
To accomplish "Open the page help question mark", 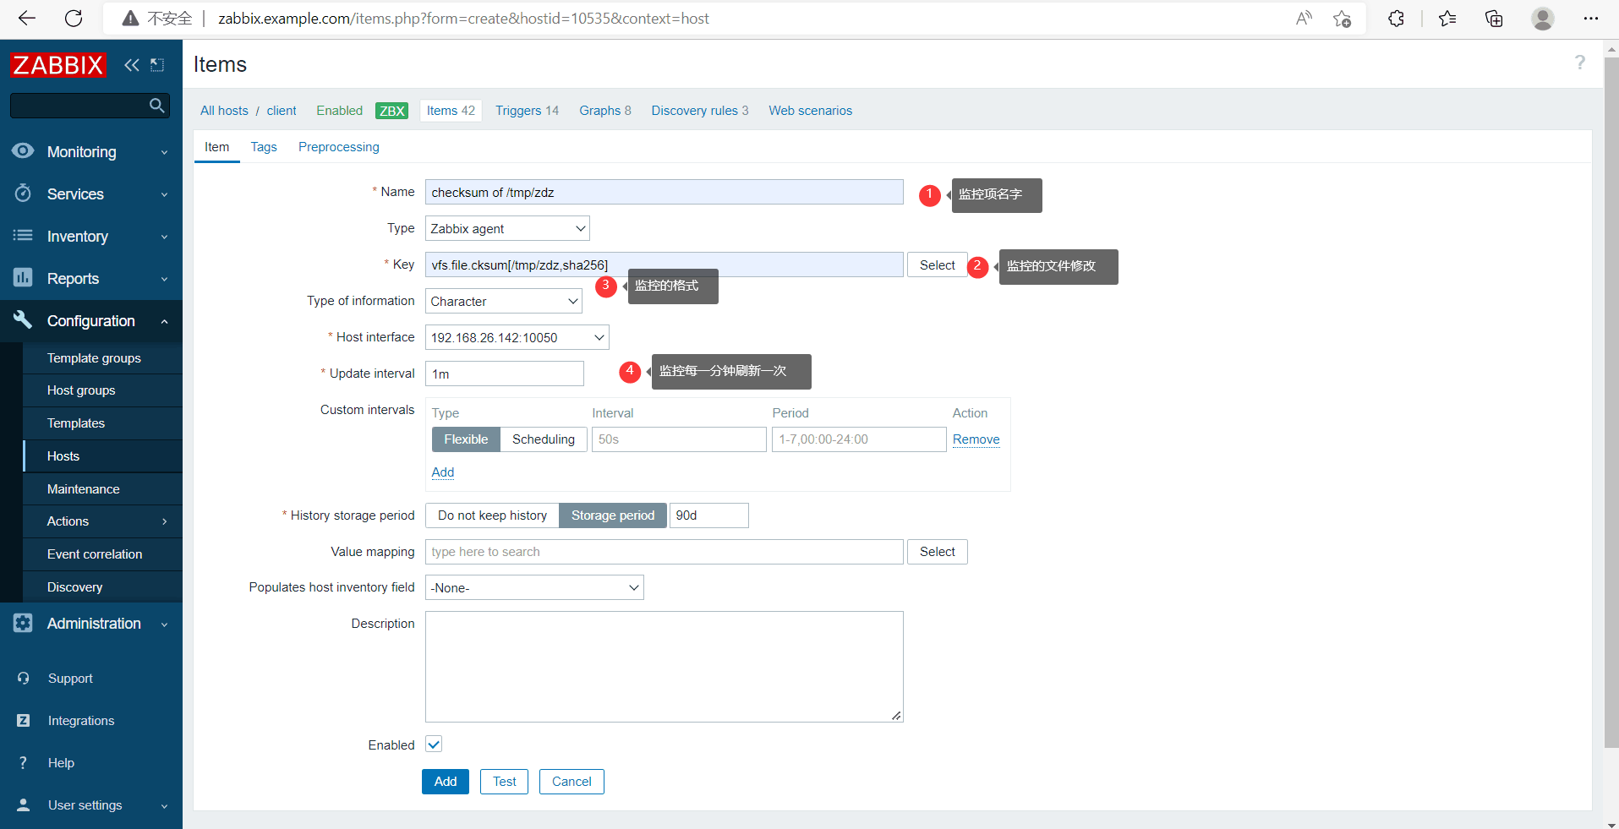I will point(1579,63).
